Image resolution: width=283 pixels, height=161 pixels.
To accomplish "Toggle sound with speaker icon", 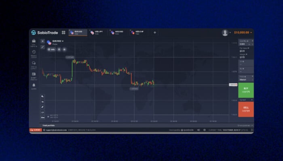I will [199, 130].
